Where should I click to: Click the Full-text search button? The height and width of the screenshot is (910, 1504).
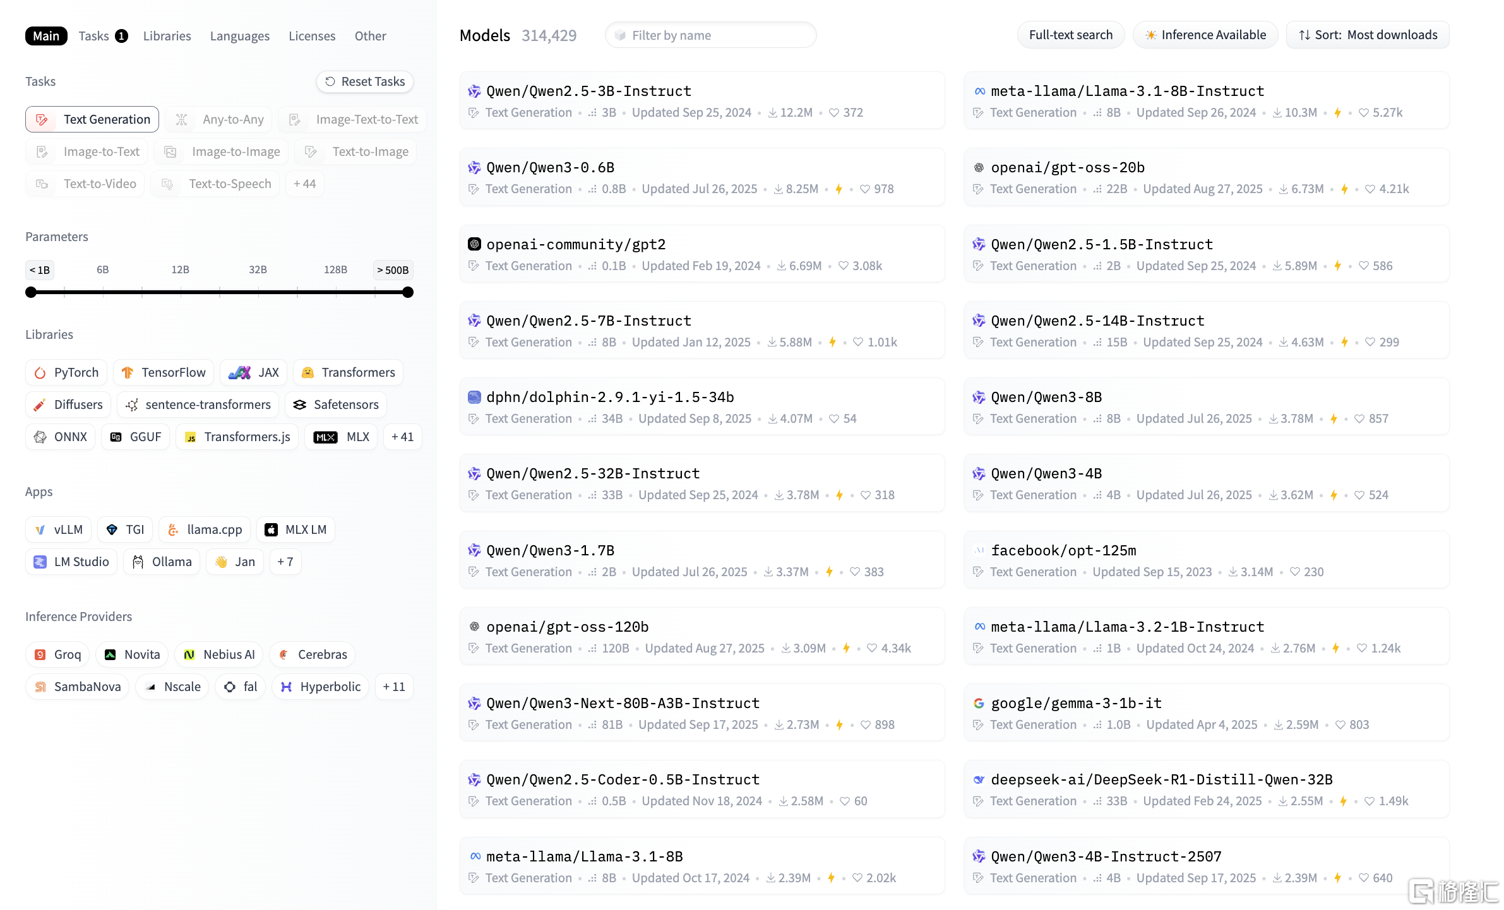(x=1071, y=35)
